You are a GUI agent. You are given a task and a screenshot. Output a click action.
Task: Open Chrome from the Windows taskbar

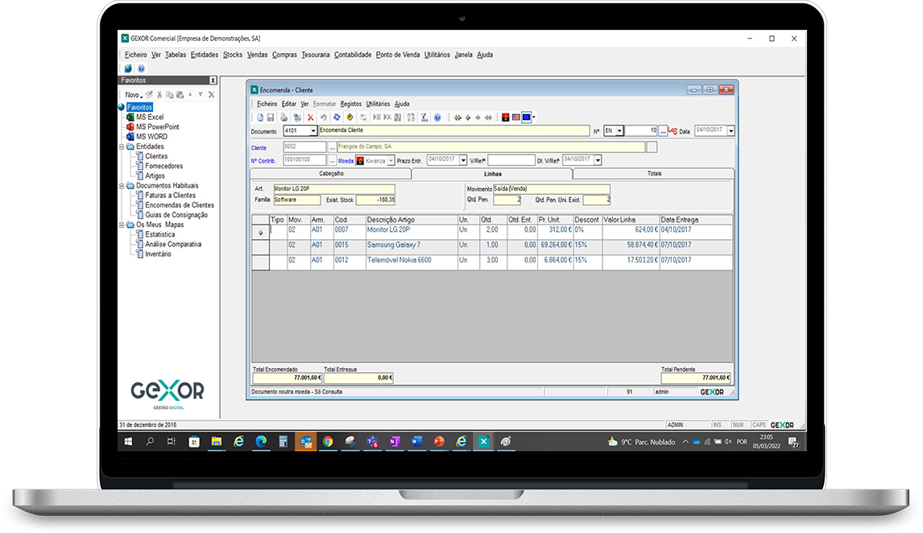pyautogui.click(x=328, y=441)
